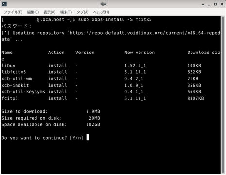Click the '9.9MB' value
This screenshot has width=226, height=175.
point(93,111)
